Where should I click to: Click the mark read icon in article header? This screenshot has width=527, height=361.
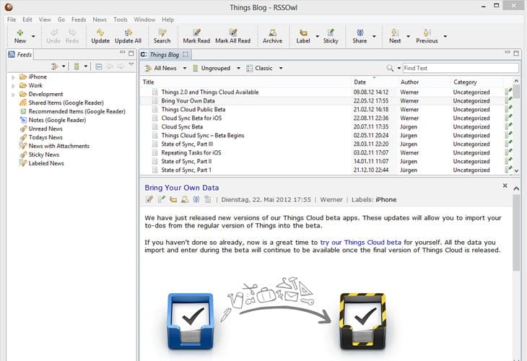tap(149, 199)
